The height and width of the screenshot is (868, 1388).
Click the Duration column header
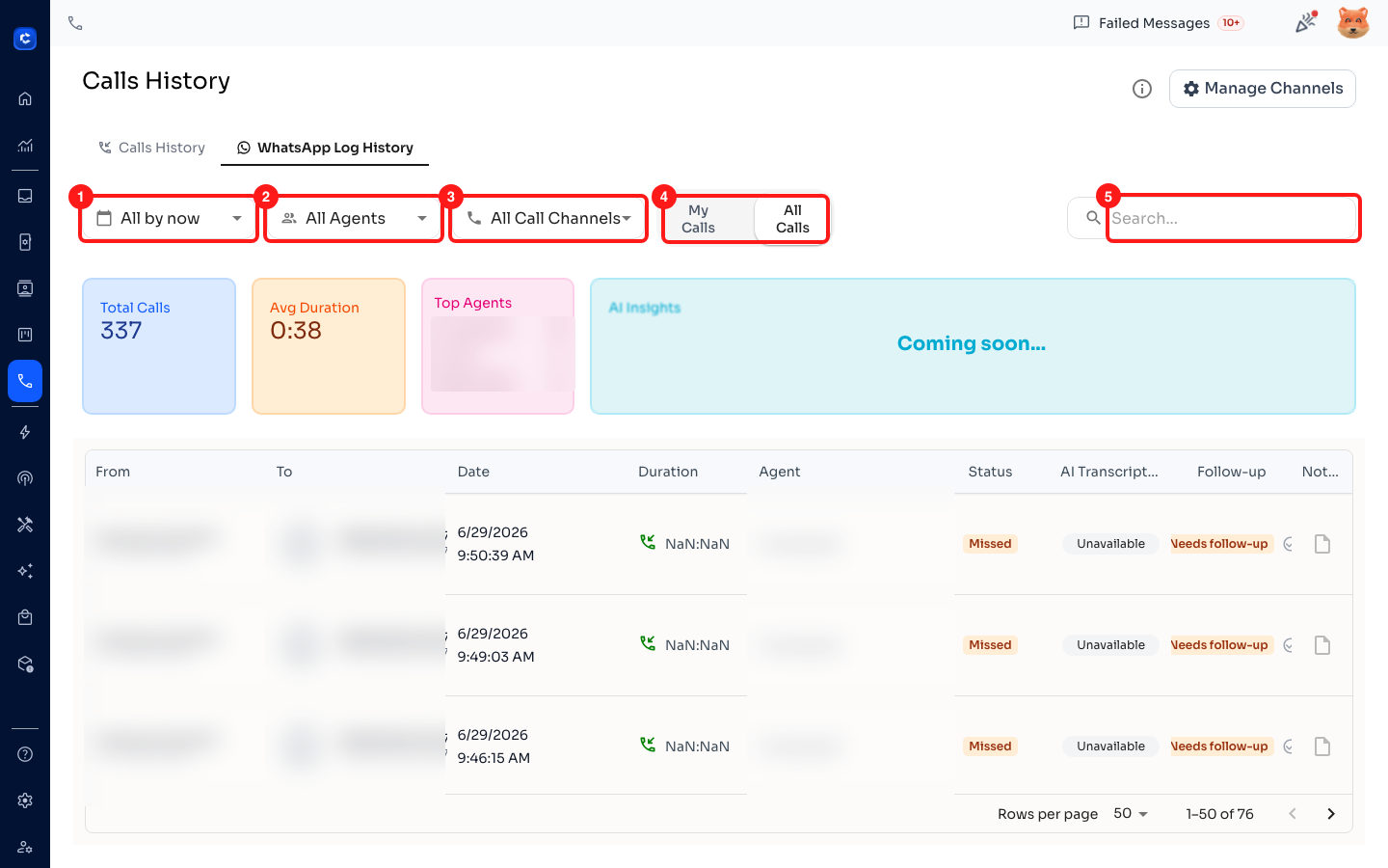(x=668, y=472)
